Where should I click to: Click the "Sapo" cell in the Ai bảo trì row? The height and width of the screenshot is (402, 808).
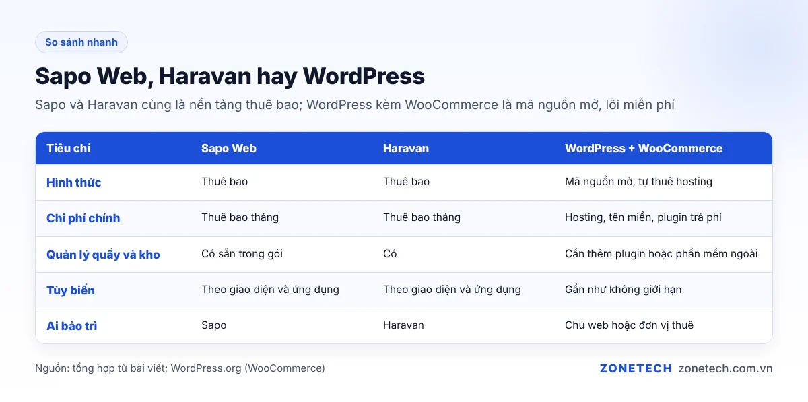(x=213, y=325)
